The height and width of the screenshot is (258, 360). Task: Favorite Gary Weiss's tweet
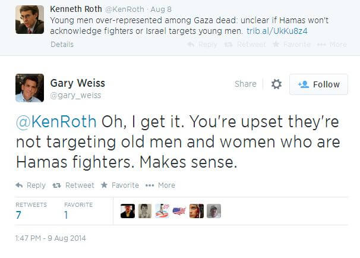tap(120, 185)
